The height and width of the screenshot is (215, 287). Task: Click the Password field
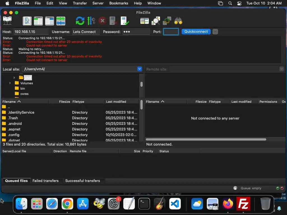136,32
